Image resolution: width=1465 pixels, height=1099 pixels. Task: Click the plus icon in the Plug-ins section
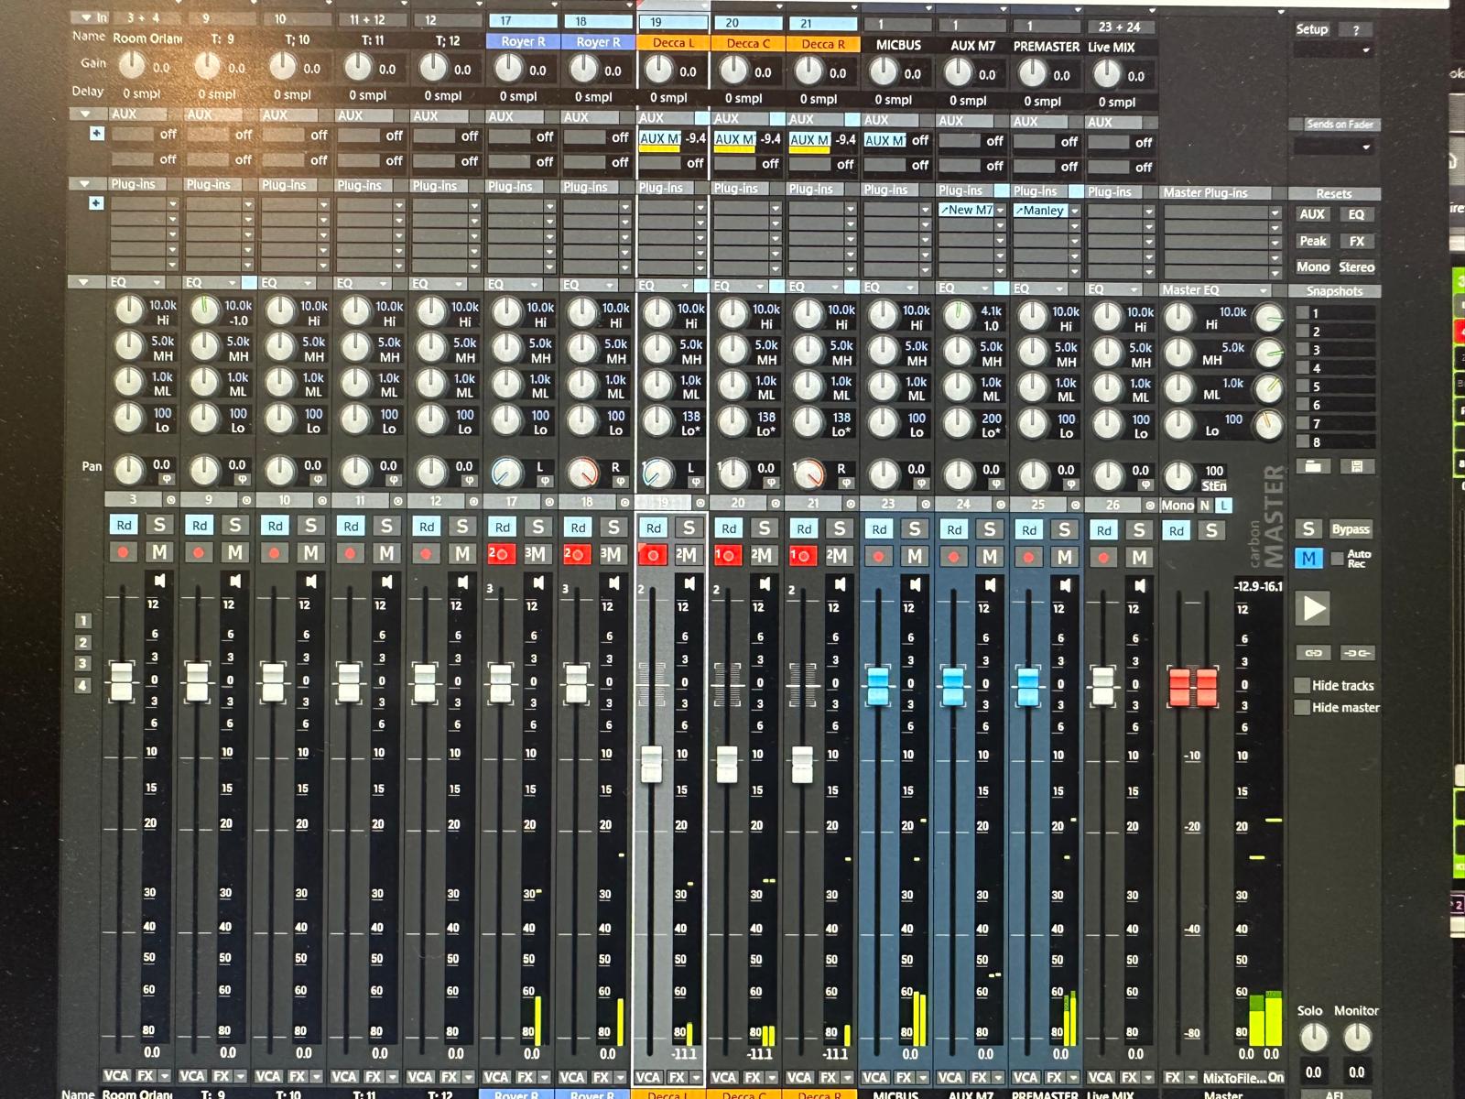tap(96, 203)
